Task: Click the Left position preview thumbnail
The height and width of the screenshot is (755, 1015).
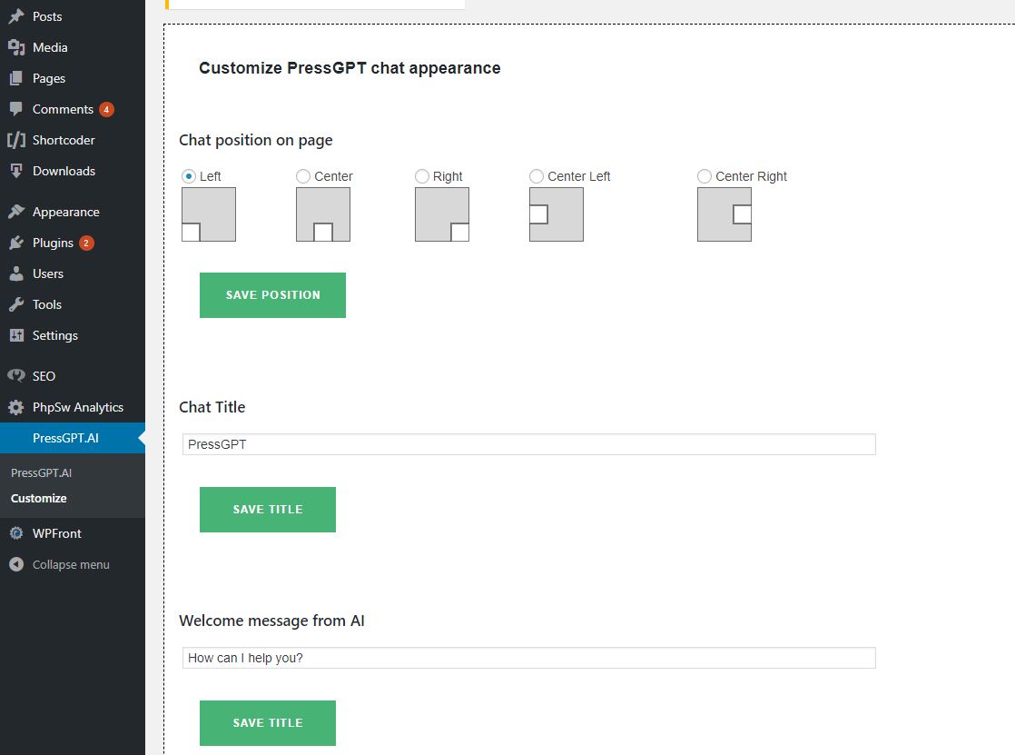Action: (x=209, y=214)
